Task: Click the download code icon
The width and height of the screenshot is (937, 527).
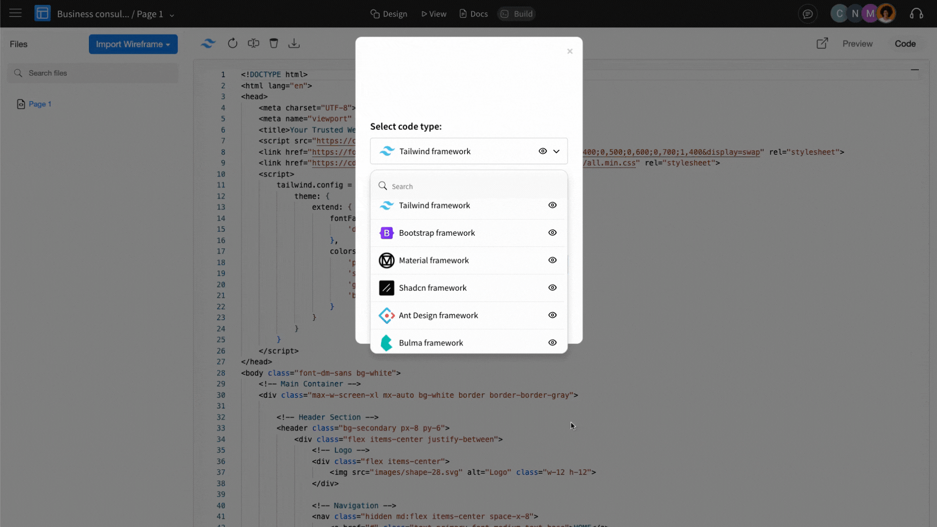Action: [294, 43]
